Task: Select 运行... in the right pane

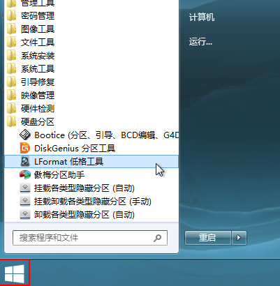Action: (200, 42)
